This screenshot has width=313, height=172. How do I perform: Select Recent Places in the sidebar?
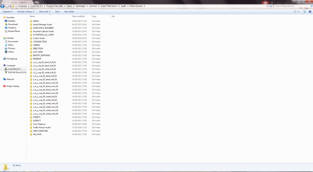click(x=14, y=31)
